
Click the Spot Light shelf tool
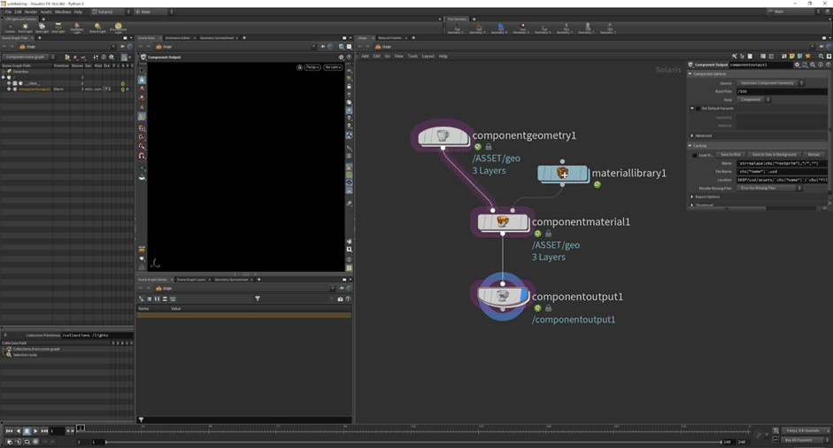click(42, 28)
